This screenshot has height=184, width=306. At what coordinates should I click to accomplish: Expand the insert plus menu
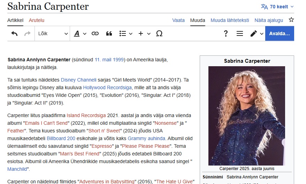point(144,33)
